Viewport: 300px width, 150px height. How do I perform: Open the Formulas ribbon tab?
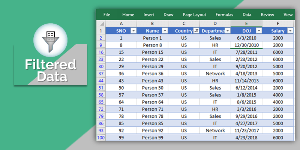coord(224,15)
